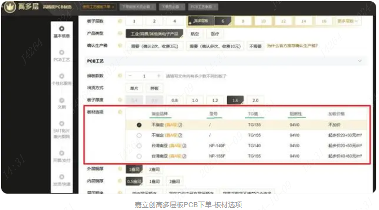The width and height of the screenshot is (379, 210).
Task: Click the 为什么官方推荐确认生产稿 link
Action: coord(292,46)
